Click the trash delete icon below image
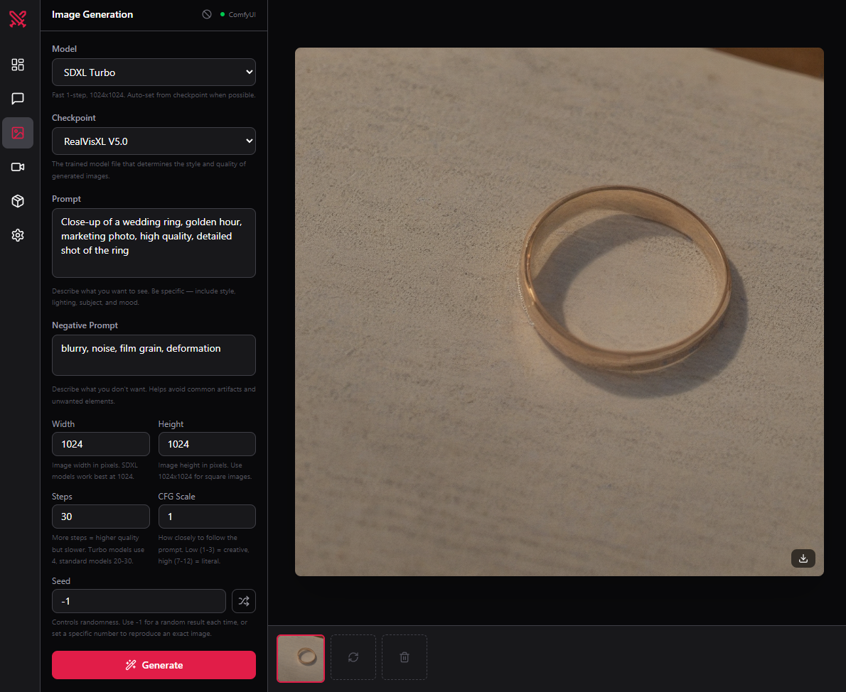Screen dimensions: 846x692 (405, 657)
